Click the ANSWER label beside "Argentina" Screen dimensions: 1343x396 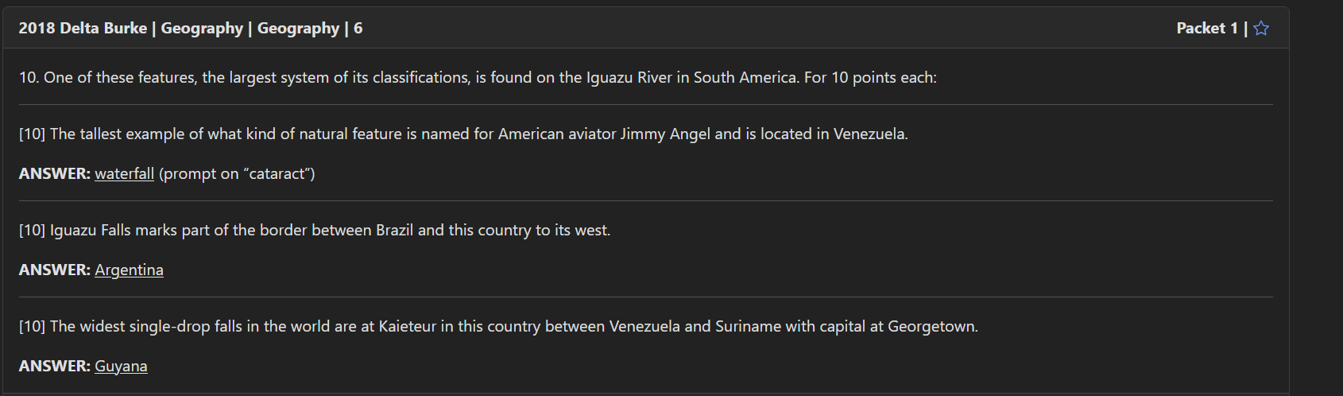point(54,270)
